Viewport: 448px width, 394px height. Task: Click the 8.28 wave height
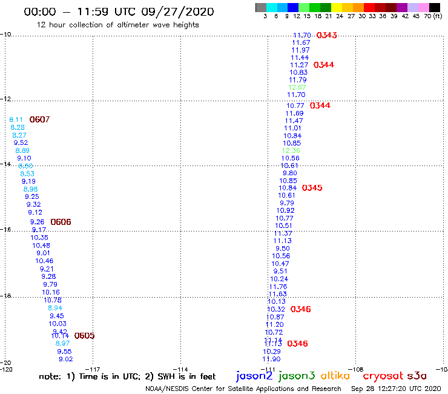[x=18, y=127]
